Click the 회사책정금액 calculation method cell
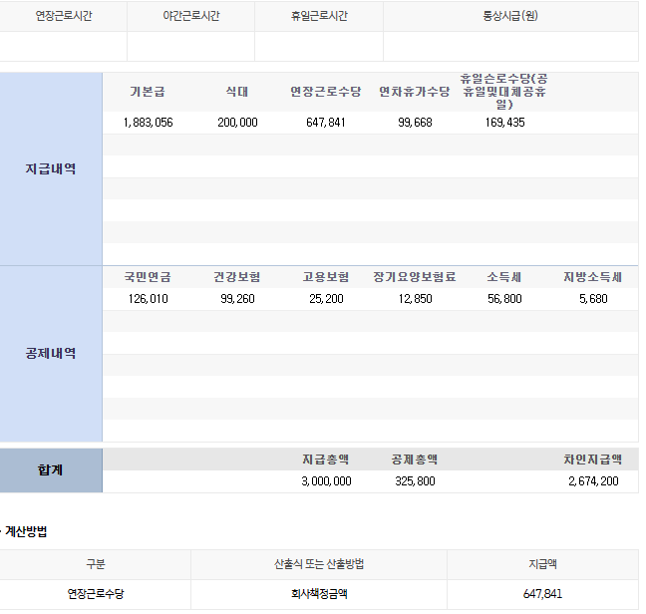This screenshot has width=646, height=614. (319, 594)
